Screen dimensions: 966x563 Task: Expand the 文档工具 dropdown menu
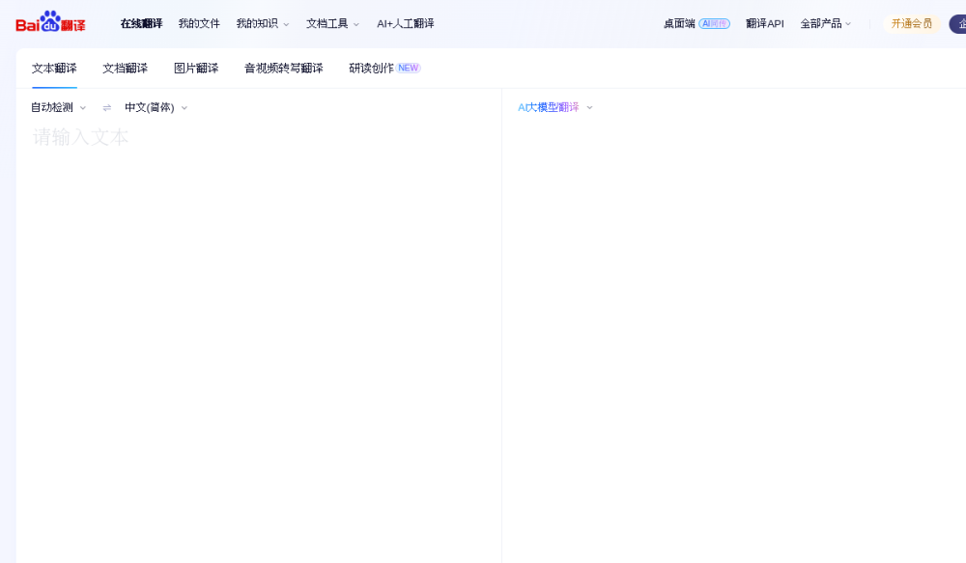[x=332, y=23]
